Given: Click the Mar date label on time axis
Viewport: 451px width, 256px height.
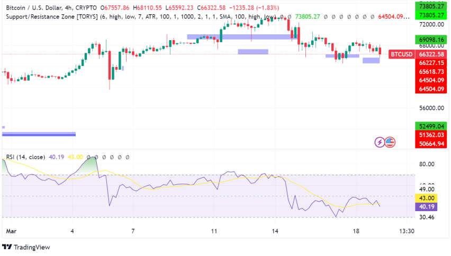Looking at the screenshot, I should (11, 231).
